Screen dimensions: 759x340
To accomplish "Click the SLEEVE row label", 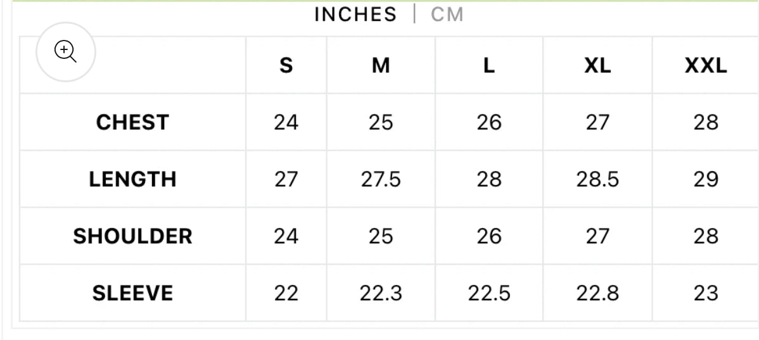I will 132,293.
